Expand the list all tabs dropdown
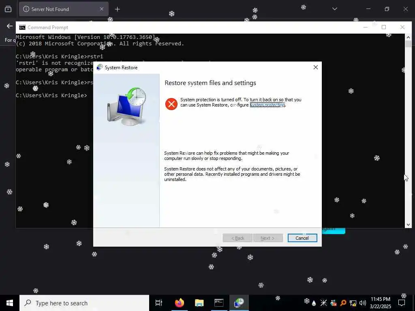This screenshot has height=311, width=415. [x=334, y=9]
